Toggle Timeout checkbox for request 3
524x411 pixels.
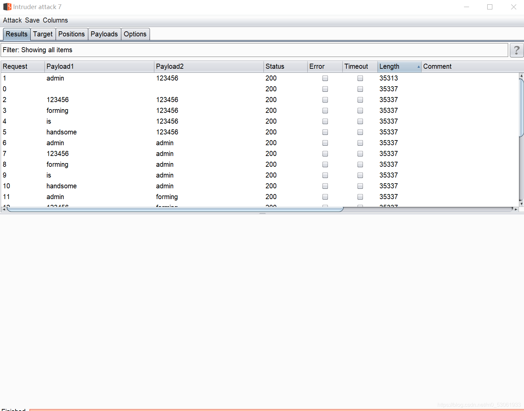360,110
